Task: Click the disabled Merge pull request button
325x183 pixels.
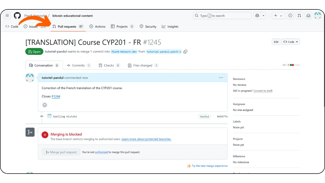Action: coord(61,152)
